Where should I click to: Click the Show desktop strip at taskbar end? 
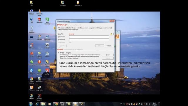(x=159, y=104)
